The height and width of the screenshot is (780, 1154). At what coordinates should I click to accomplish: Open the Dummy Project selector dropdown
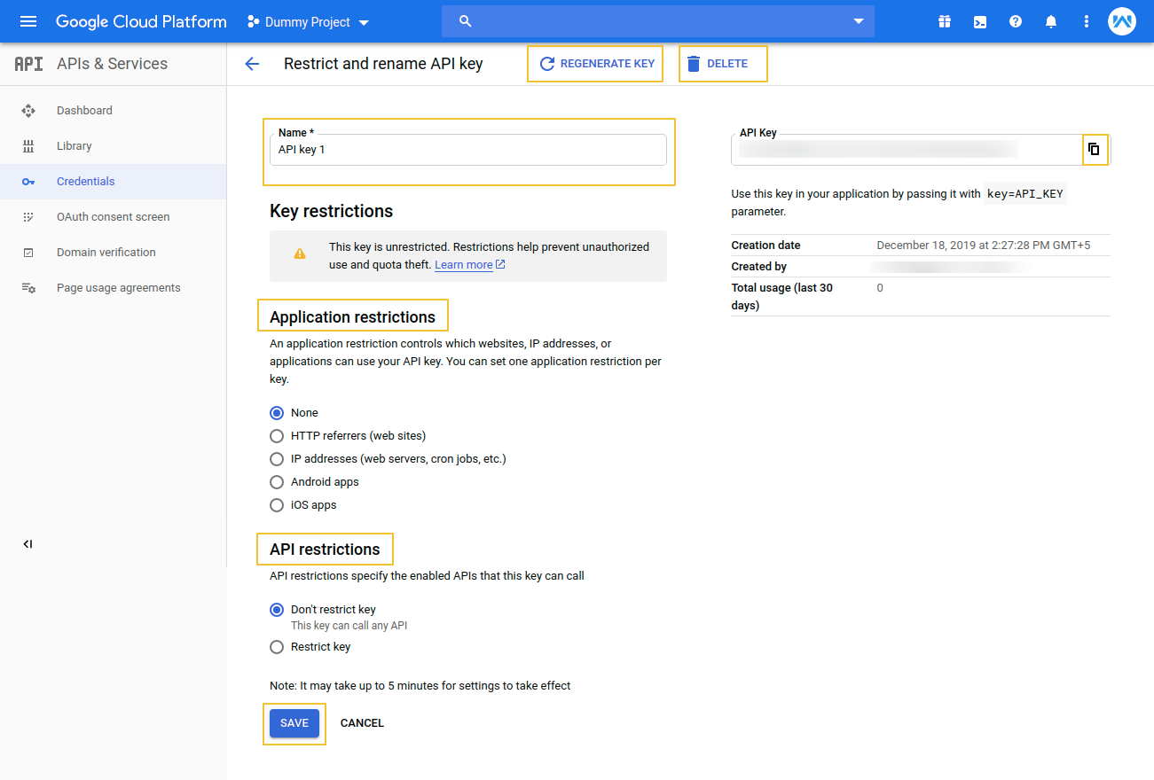point(308,21)
